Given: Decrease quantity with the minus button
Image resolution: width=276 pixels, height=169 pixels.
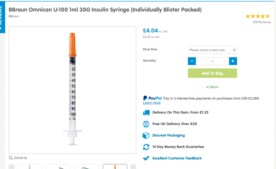Looking at the screenshot, I should coord(192,61).
